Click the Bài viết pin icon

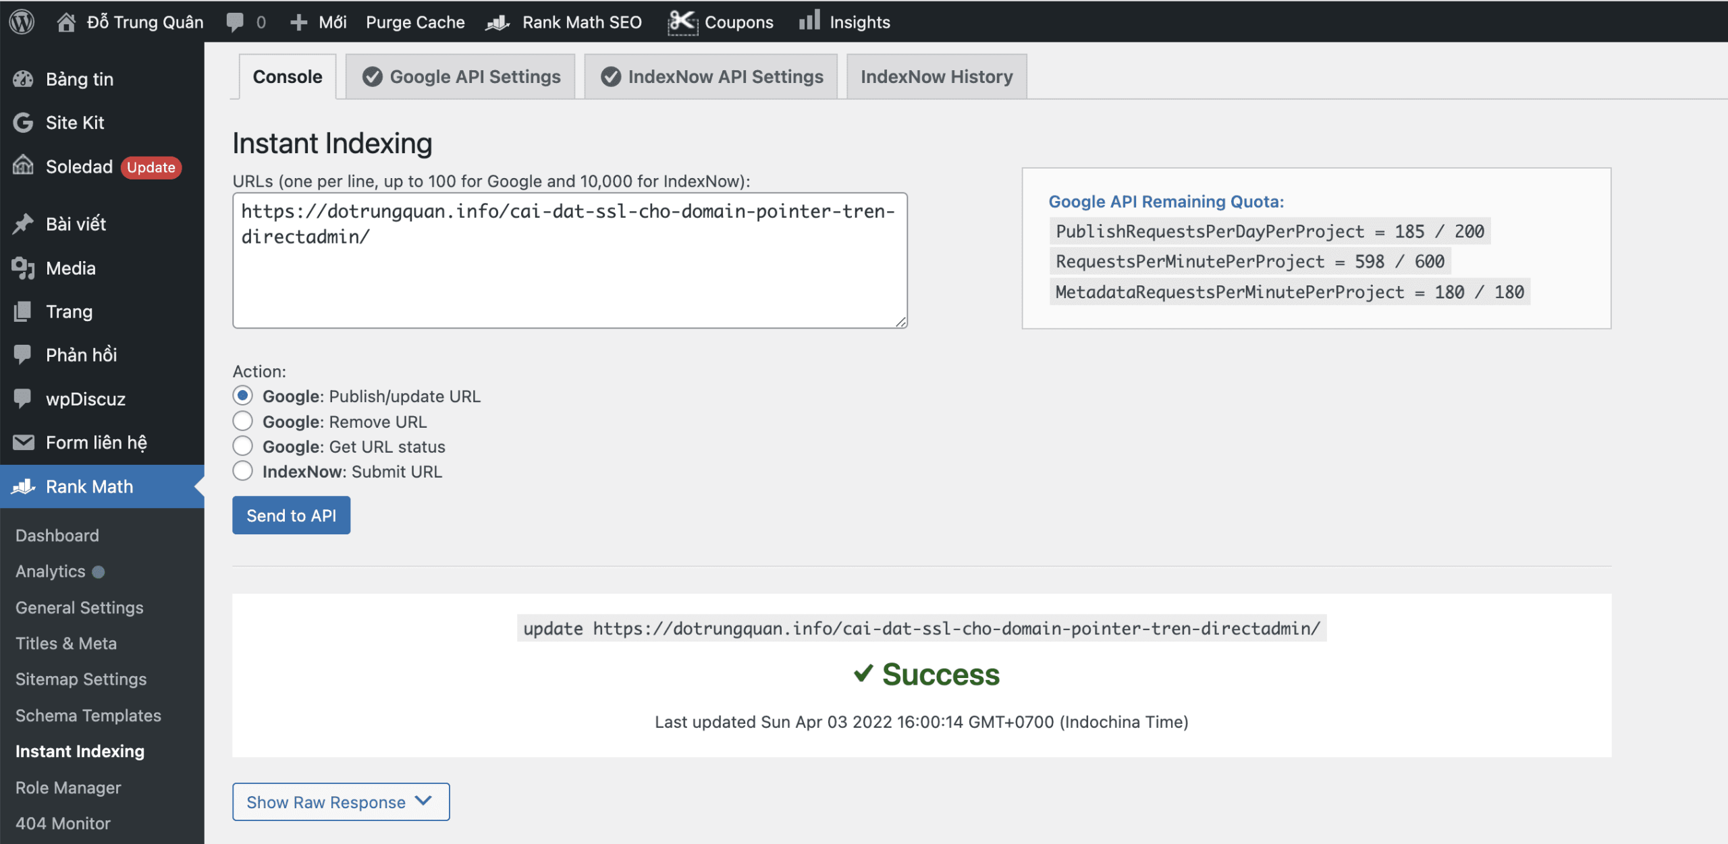(x=23, y=224)
